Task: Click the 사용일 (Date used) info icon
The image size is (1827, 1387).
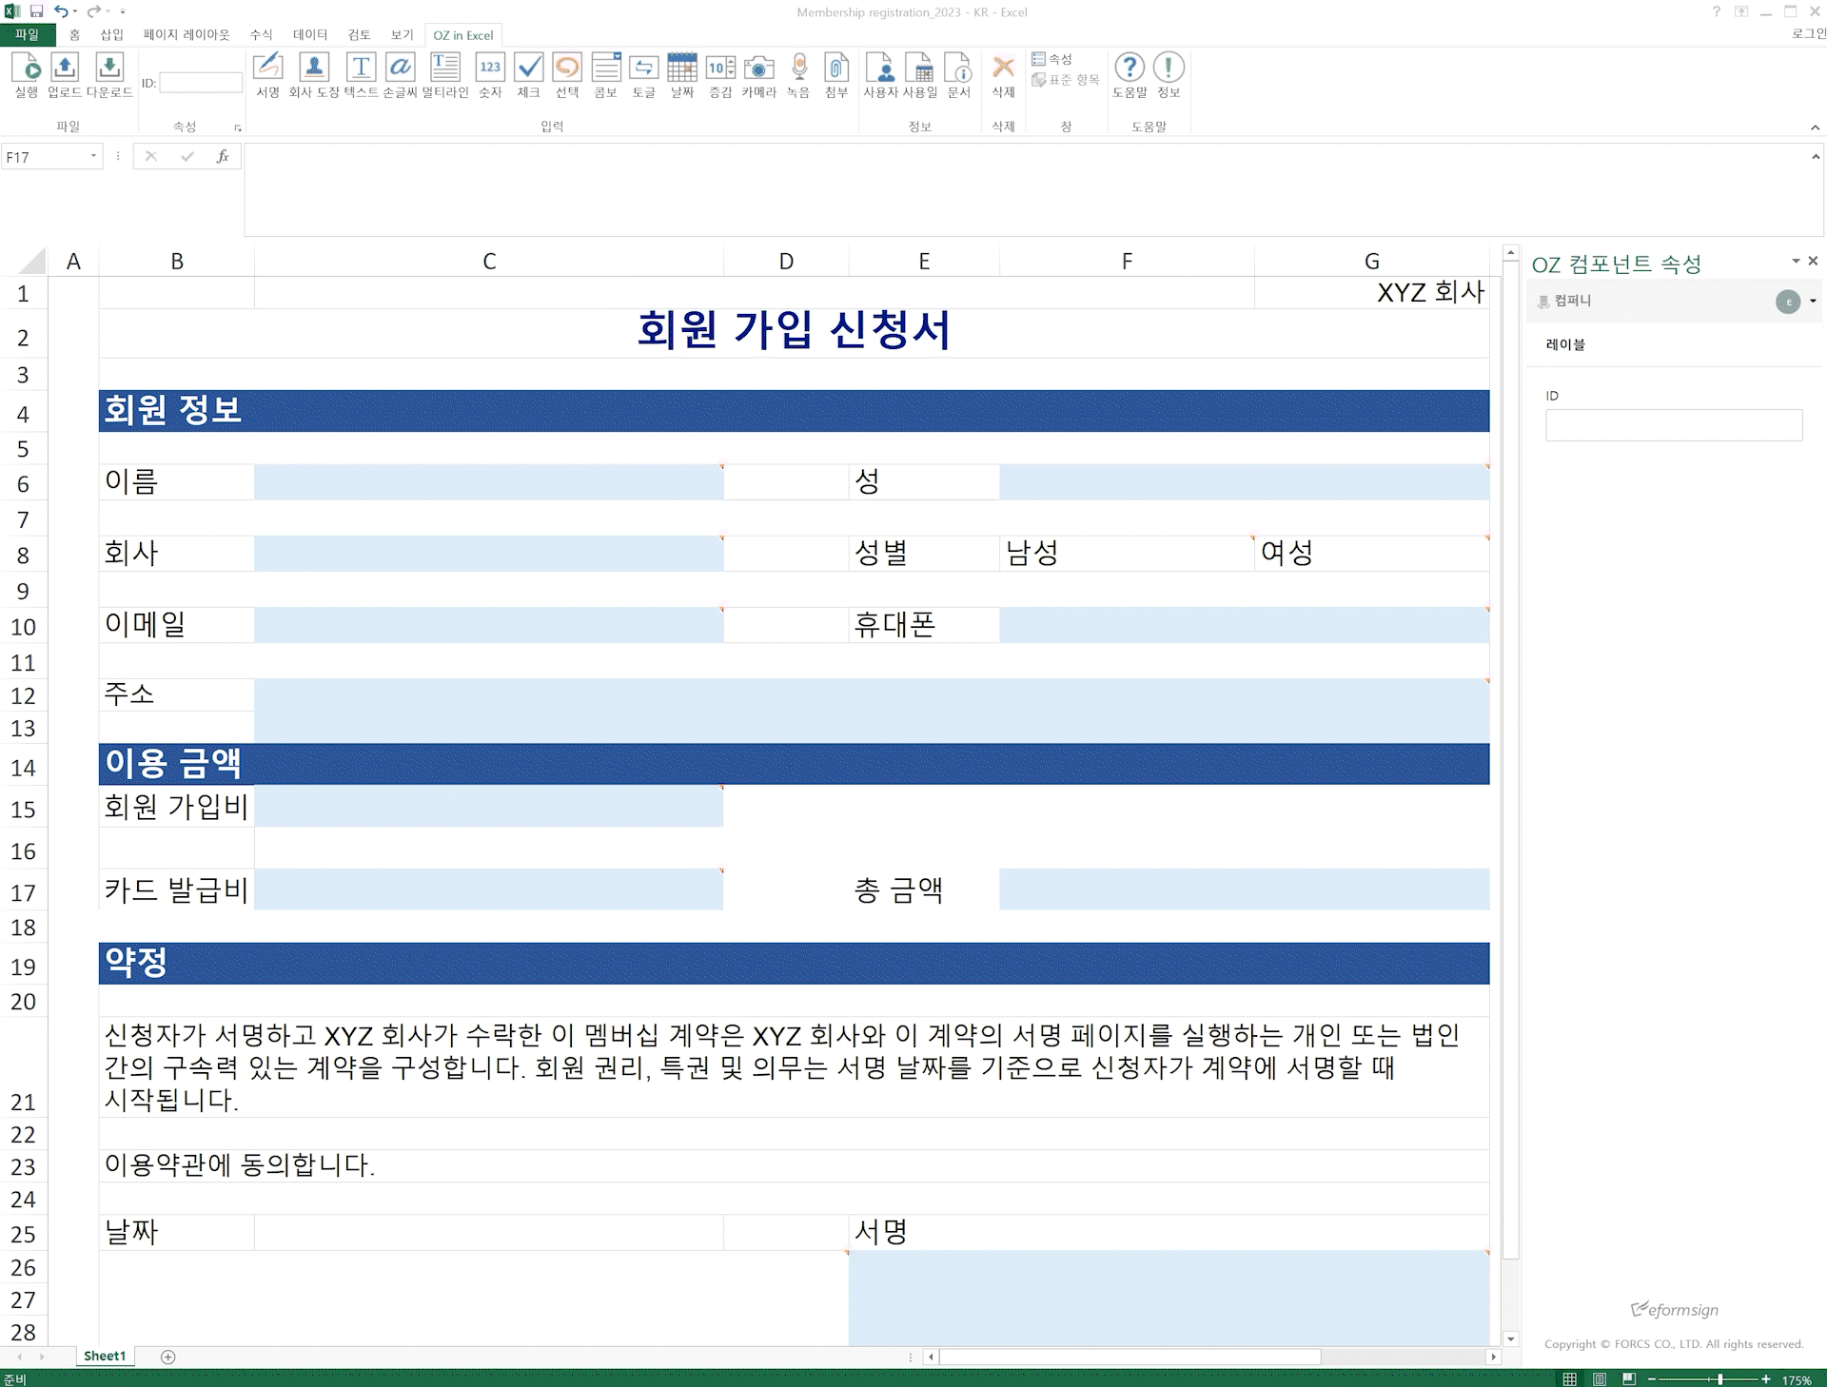Action: click(x=920, y=75)
